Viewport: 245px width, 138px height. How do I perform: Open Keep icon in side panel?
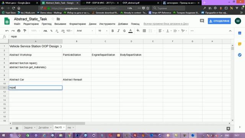[x=240, y=44]
